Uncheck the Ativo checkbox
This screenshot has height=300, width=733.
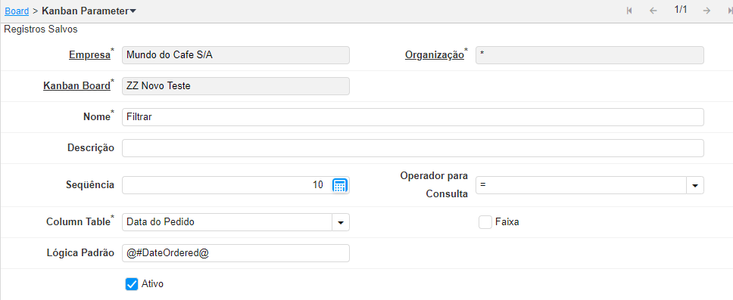132,283
